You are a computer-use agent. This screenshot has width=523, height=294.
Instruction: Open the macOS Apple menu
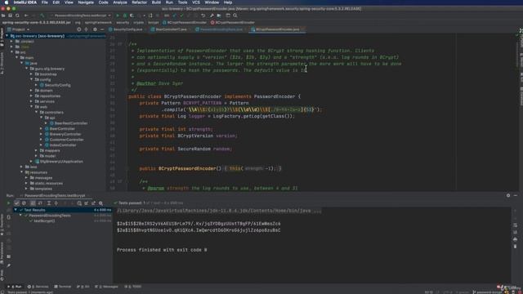pyautogui.click(x=7, y=2)
